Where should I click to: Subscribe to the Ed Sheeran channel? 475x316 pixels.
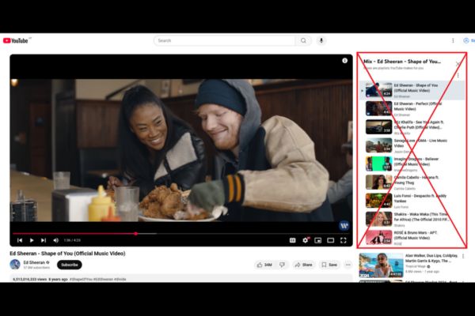click(70, 265)
